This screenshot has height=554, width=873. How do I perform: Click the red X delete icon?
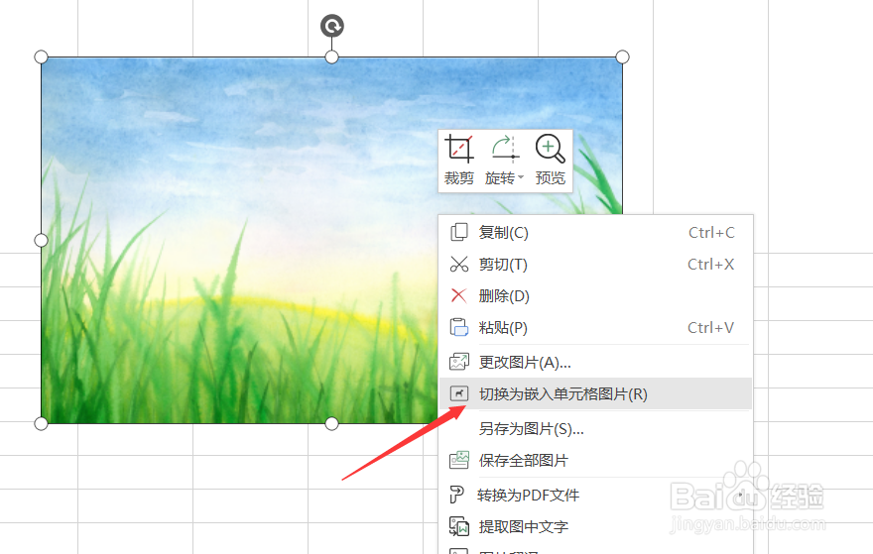(x=458, y=295)
